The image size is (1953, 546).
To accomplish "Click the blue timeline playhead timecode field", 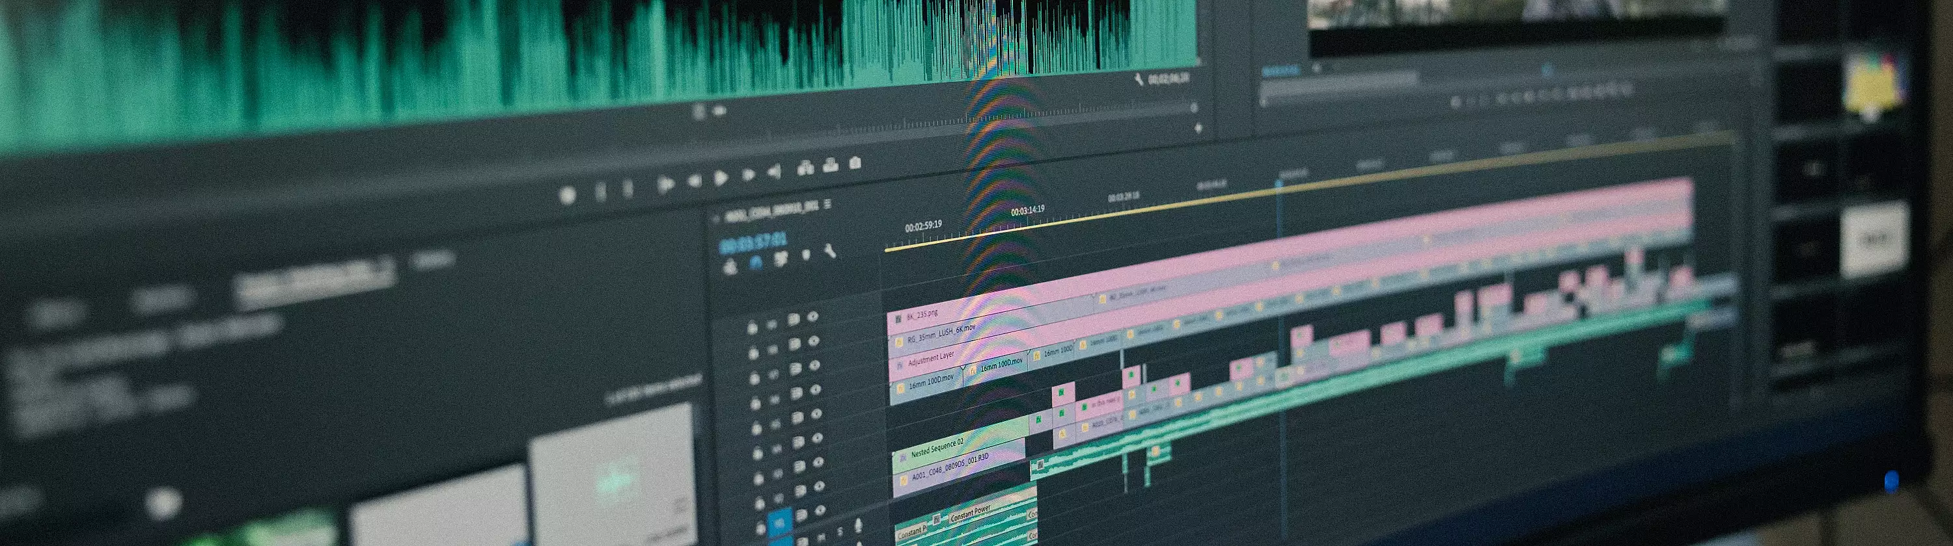I will [753, 243].
